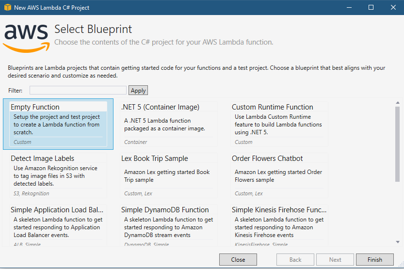
Task: Choose the Lex Book Trip Sample blueprint
Action: pos(169,175)
